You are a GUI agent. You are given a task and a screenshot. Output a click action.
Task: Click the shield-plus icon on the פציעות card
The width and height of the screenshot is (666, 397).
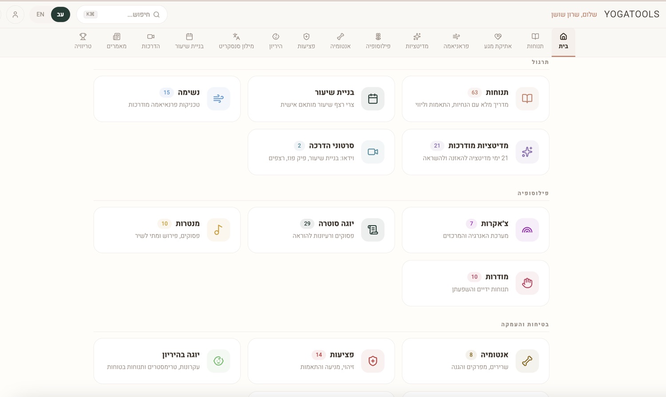(x=373, y=361)
